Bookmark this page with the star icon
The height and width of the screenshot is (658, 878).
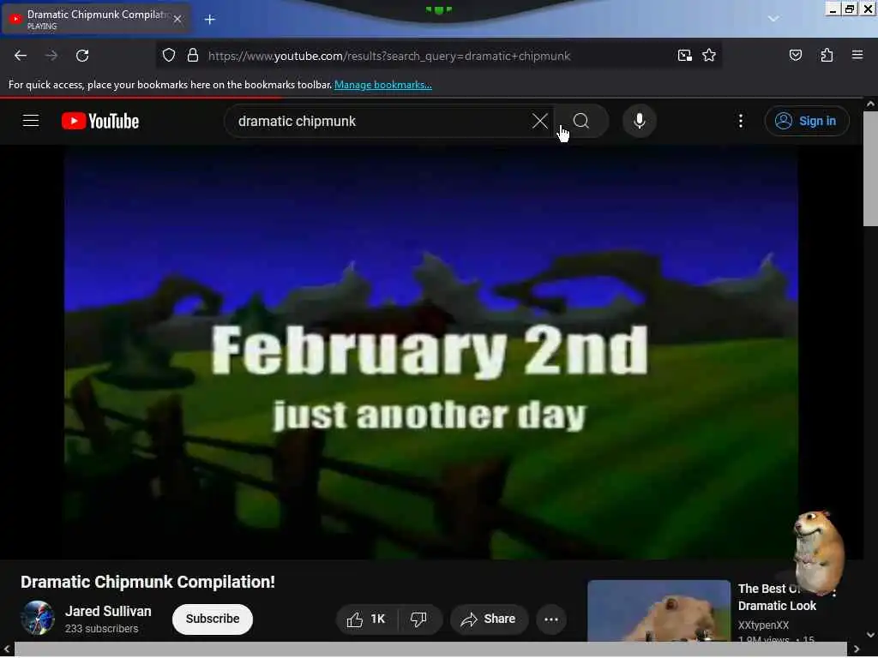tap(709, 56)
